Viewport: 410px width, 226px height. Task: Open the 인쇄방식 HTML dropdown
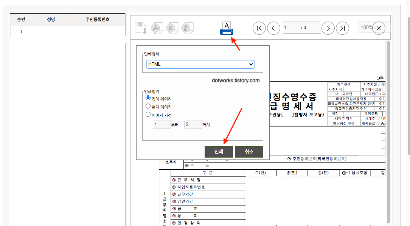click(x=200, y=63)
